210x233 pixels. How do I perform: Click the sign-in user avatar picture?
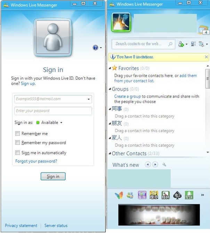[x=53, y=38]
